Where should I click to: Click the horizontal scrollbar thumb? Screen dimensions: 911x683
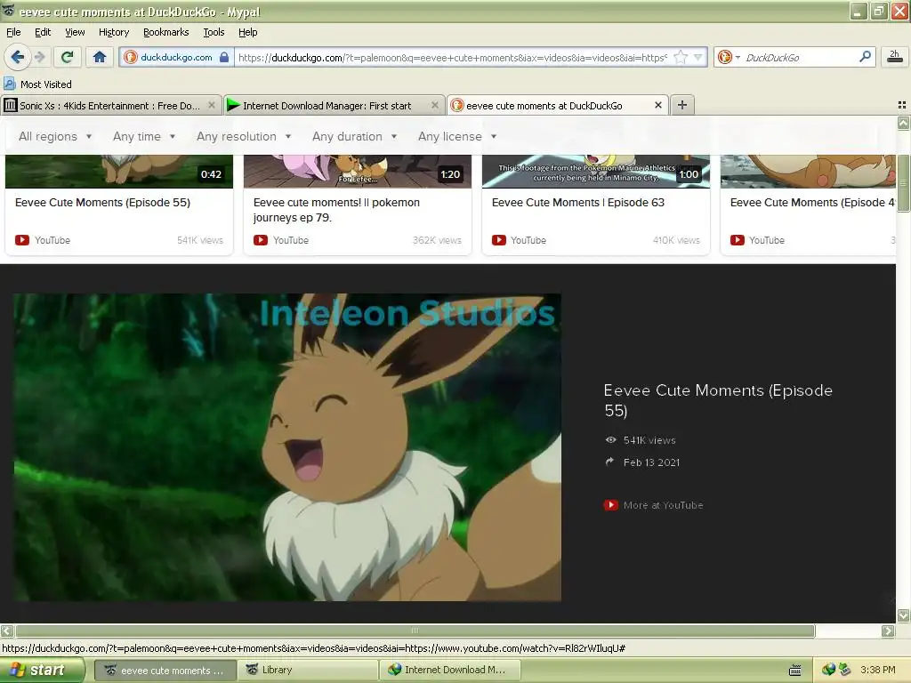tap(415, 631)
